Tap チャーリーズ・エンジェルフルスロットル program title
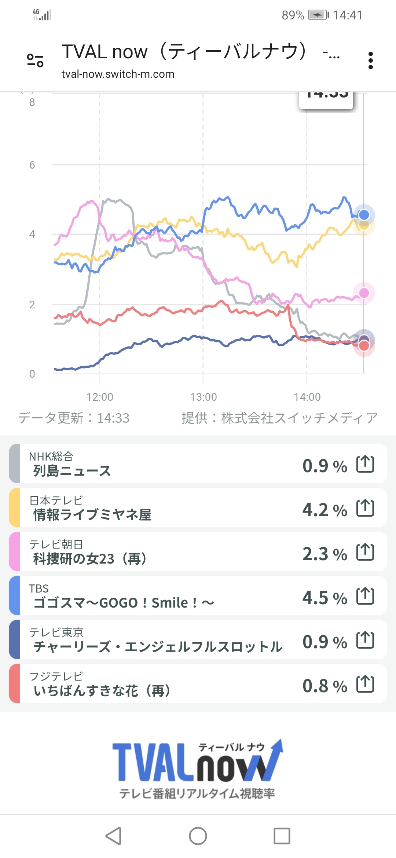Screen dimensions: 396x858 coord(158,647)
